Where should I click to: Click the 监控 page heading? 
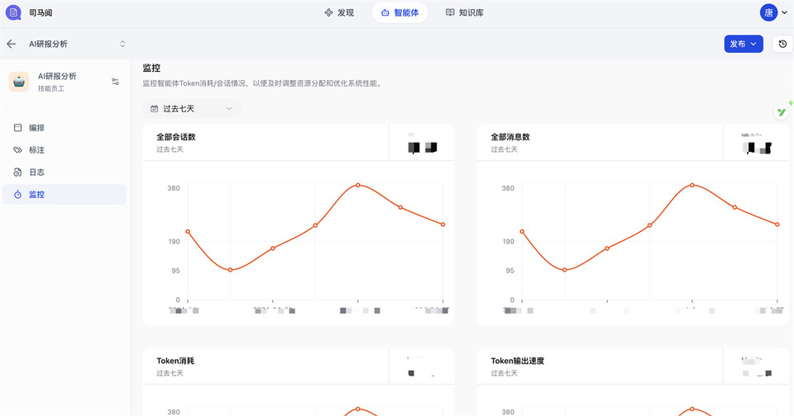pyautogui.click(x=151, y=68)
